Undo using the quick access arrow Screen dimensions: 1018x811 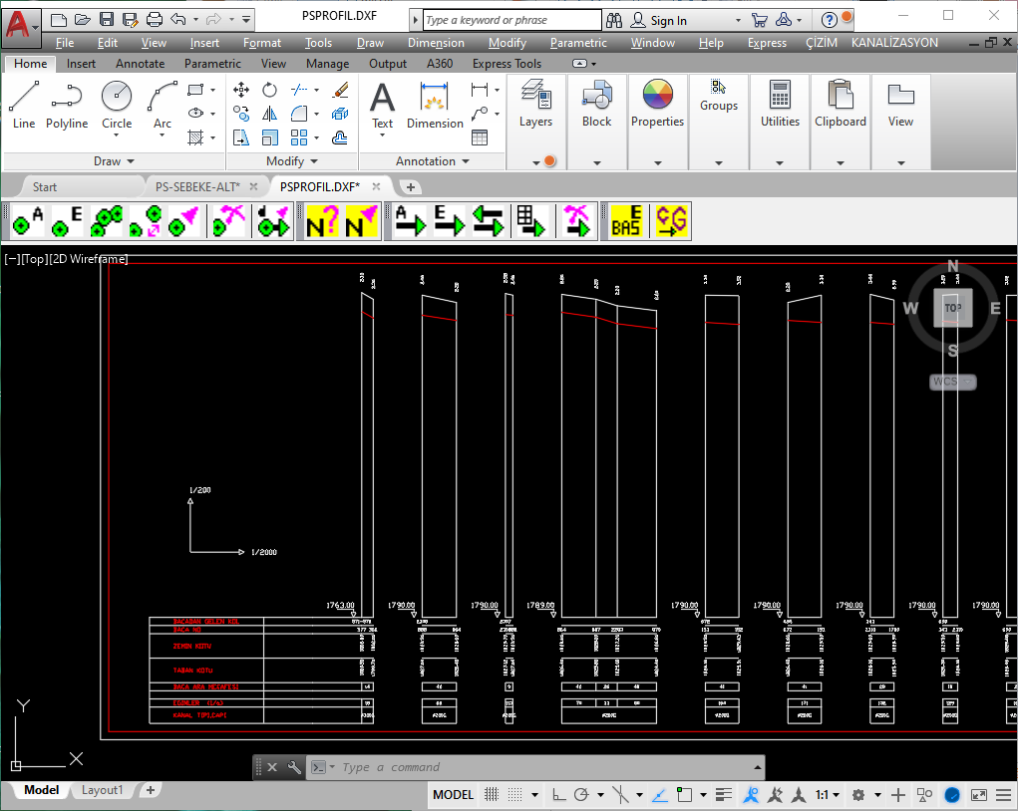tap(177, 20)
